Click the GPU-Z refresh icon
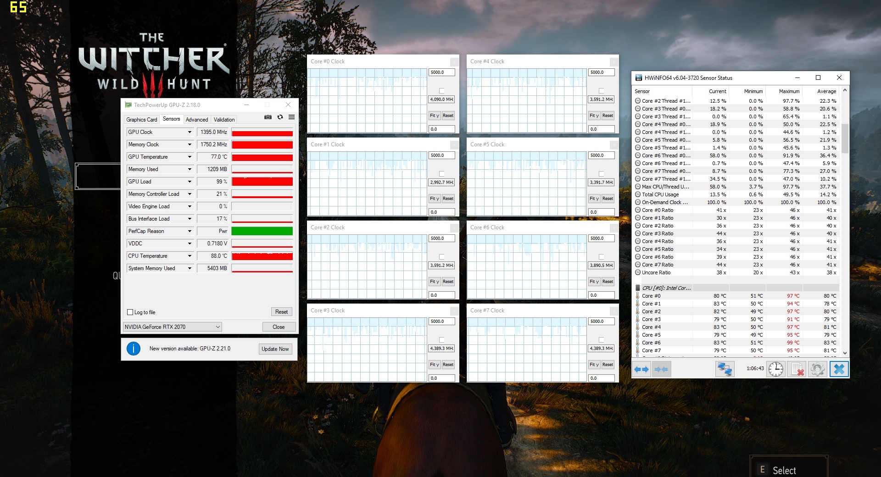This screenshot has height=477, width=881. (x=280, y=117)
